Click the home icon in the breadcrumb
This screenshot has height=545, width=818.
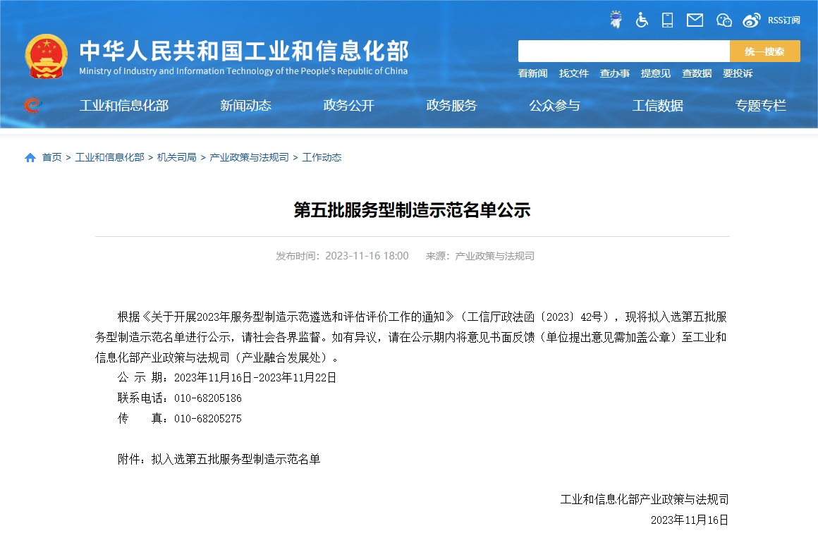(30, 157)
